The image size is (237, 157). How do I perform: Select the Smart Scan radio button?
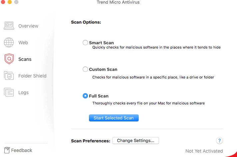pos(85,43)
